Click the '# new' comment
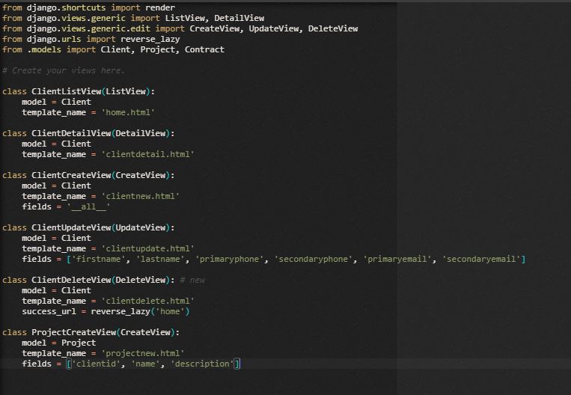This screenshot has height=395, width=571. (x=192, y=281)
